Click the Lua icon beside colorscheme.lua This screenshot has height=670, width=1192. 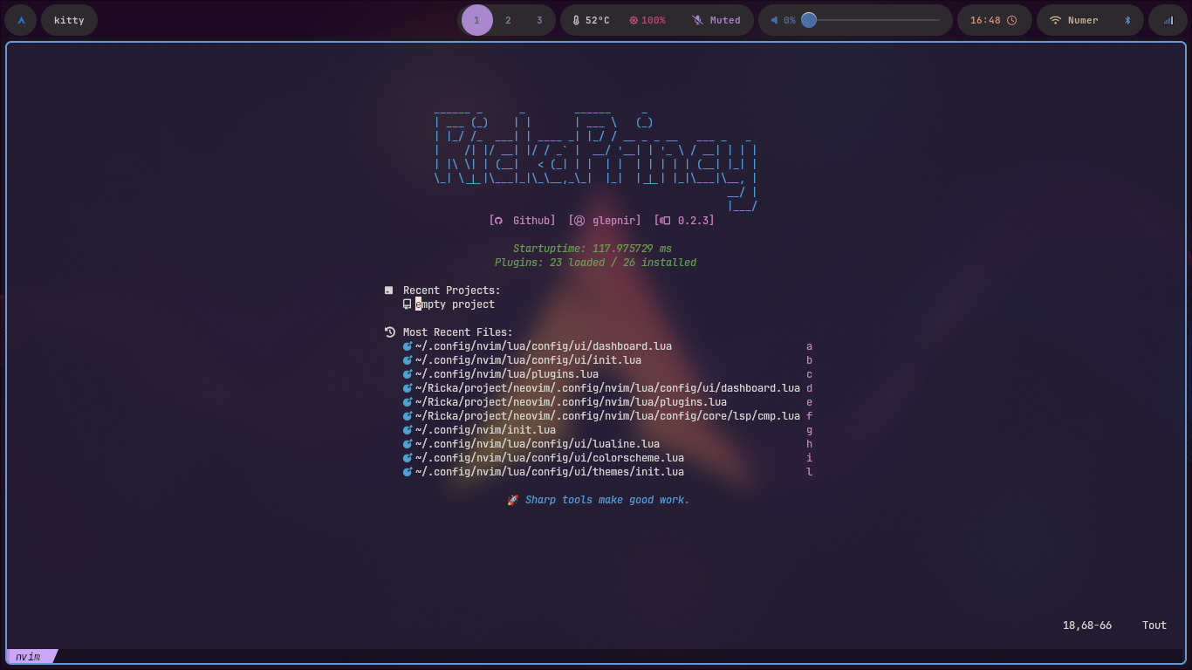tap(408, 458)
